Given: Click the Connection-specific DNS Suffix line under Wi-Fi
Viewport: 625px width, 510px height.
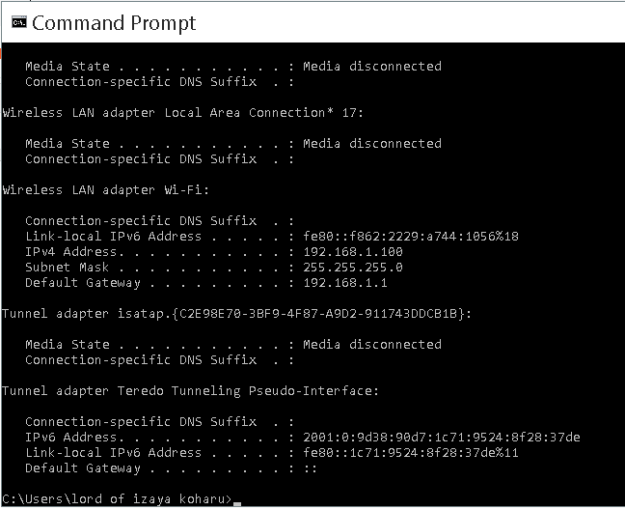Looking at the screenshot, I should tap(159, 221).
